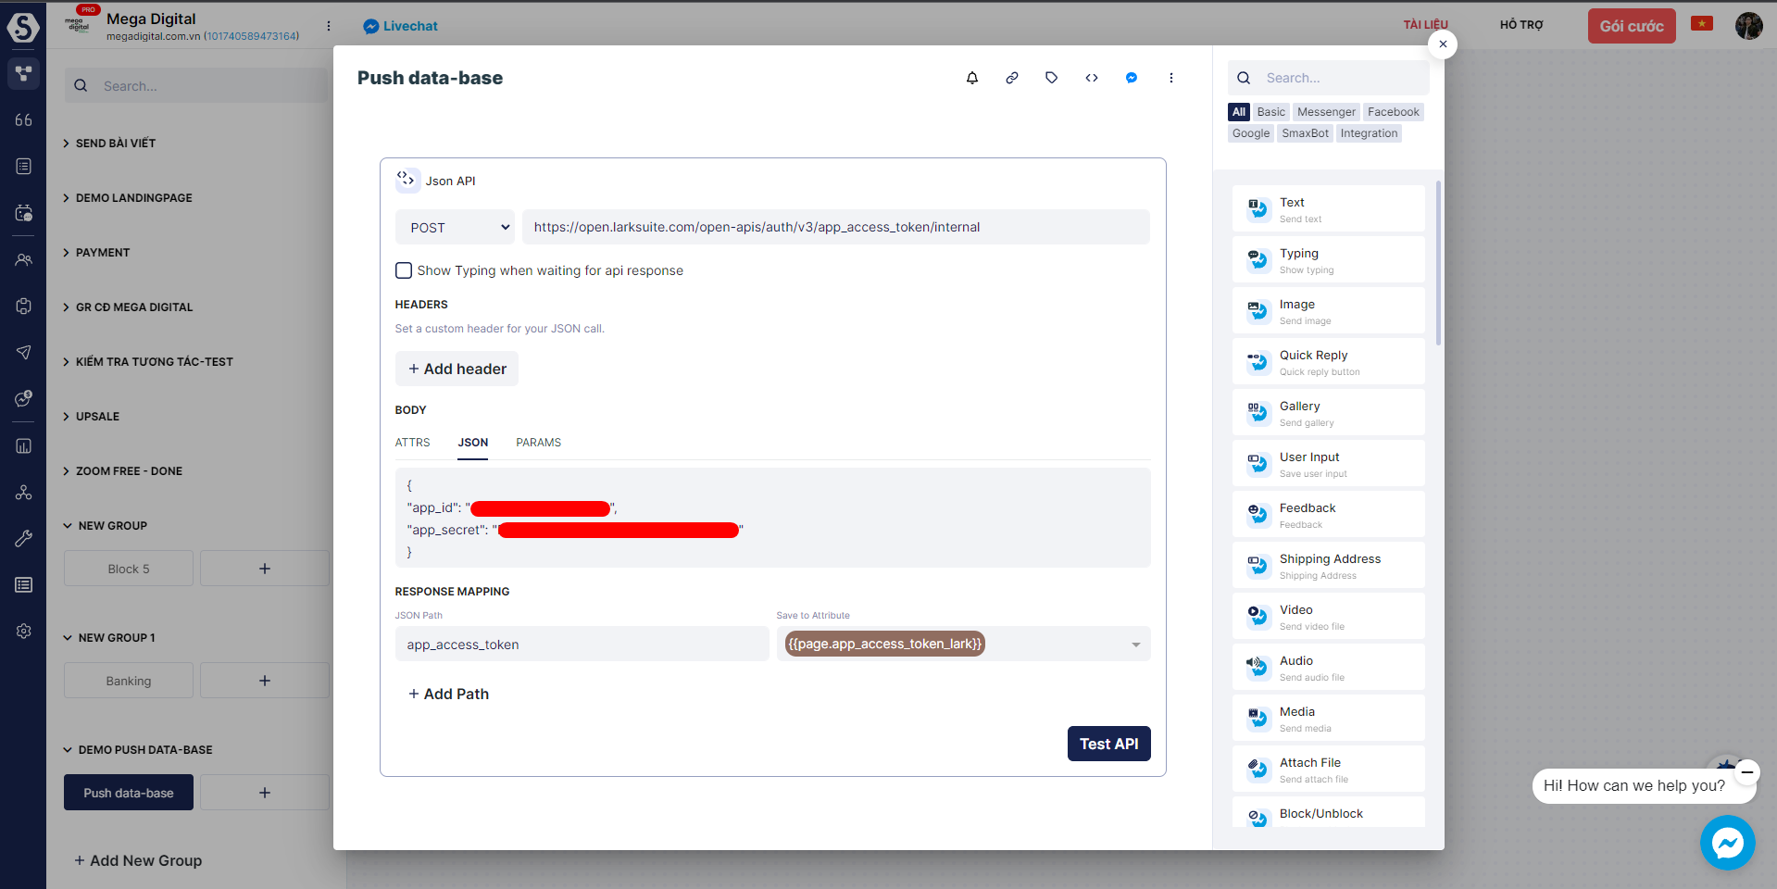Image resolution: width=1777 pixels, height=889 pixels.
Task: Click the code view icon in popup header
Action: click(x=1091, y=78)
